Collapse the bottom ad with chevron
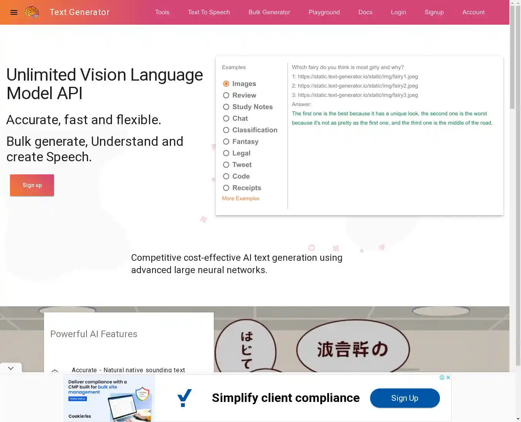The width and height of the screenshot is (521, 422). (11, 368)
